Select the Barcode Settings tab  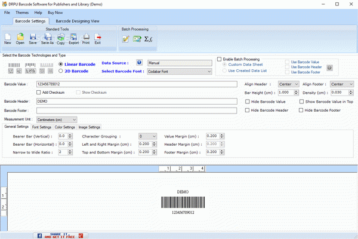[x=30, y=21]
